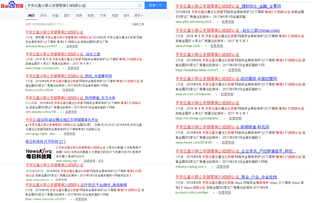This screenshot has width=312, height=203.
Task: Open result title above m.chinaz.com URL
Action: [x=207, y=103]
